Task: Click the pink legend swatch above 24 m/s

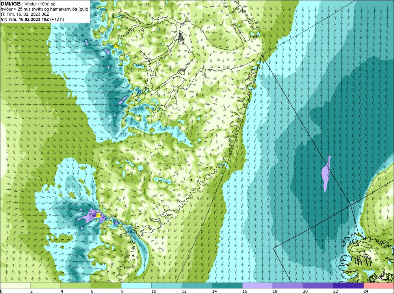Action: click(379, 286)
